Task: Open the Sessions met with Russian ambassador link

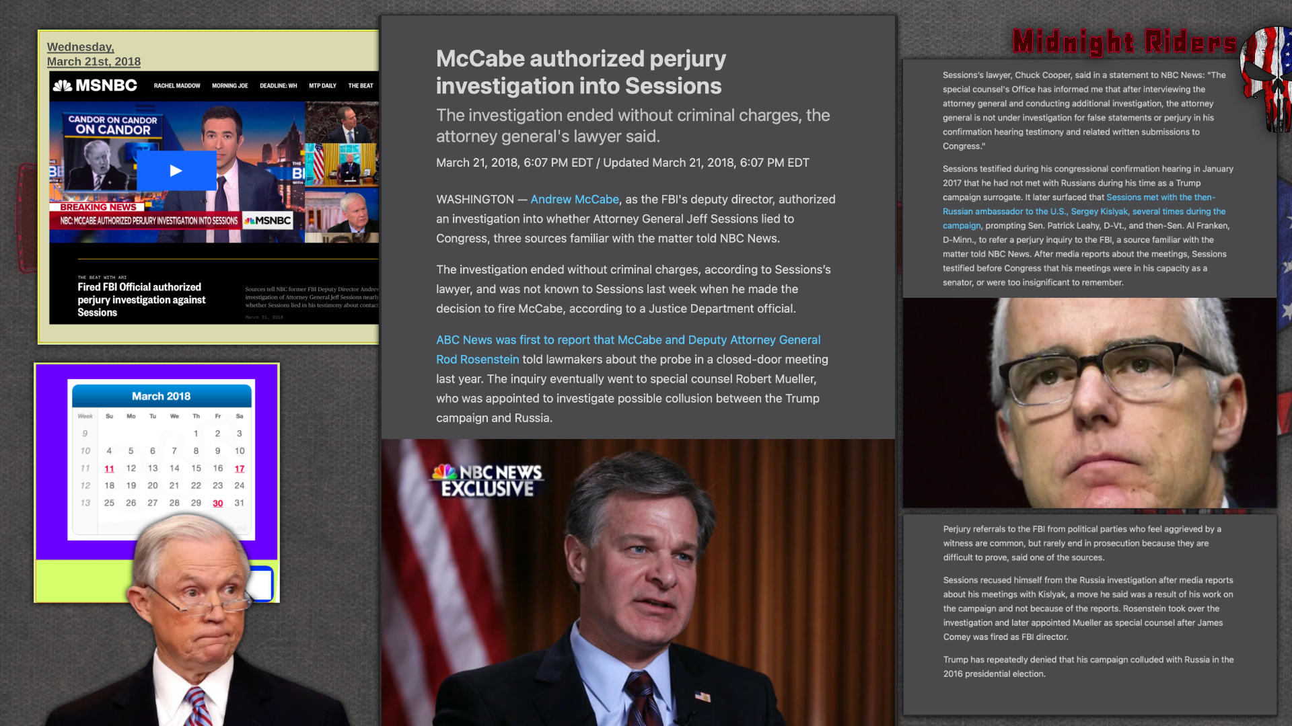Action: [1084, 211]
